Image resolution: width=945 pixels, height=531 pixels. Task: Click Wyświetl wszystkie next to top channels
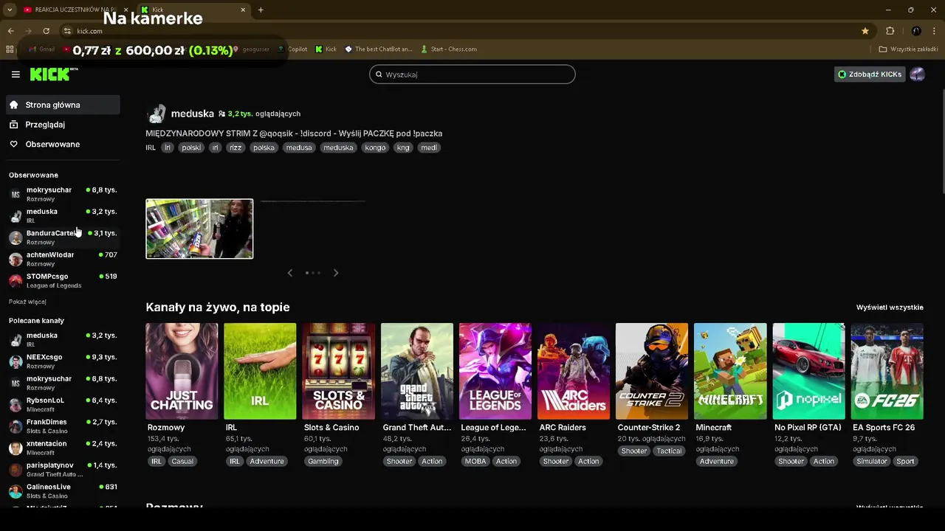(890, 308)
